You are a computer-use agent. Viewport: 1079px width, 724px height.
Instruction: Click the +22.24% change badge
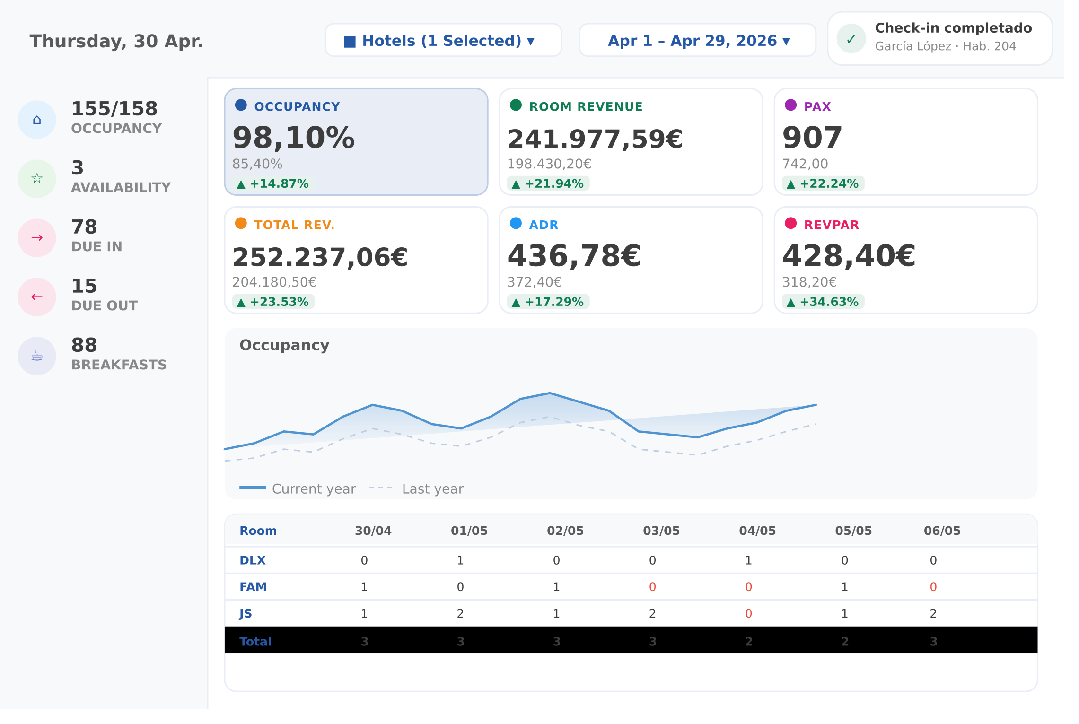(823, 183)
